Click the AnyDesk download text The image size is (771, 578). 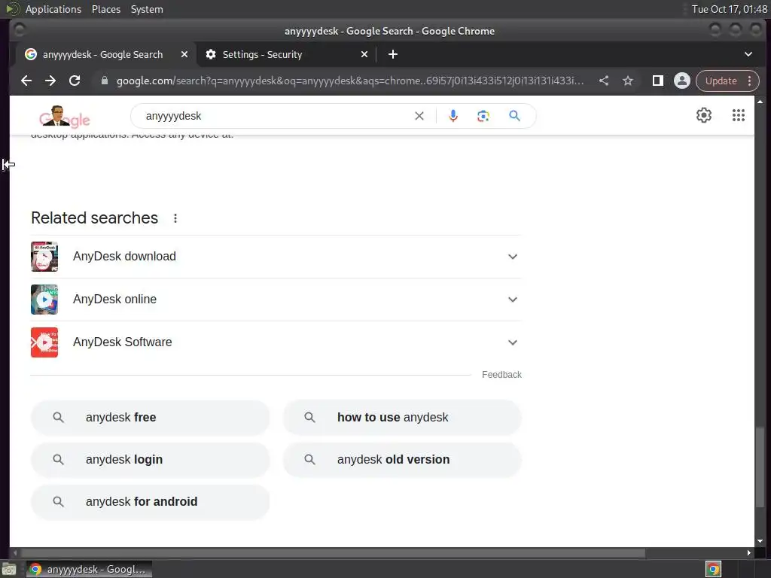[x=124, y=257]
